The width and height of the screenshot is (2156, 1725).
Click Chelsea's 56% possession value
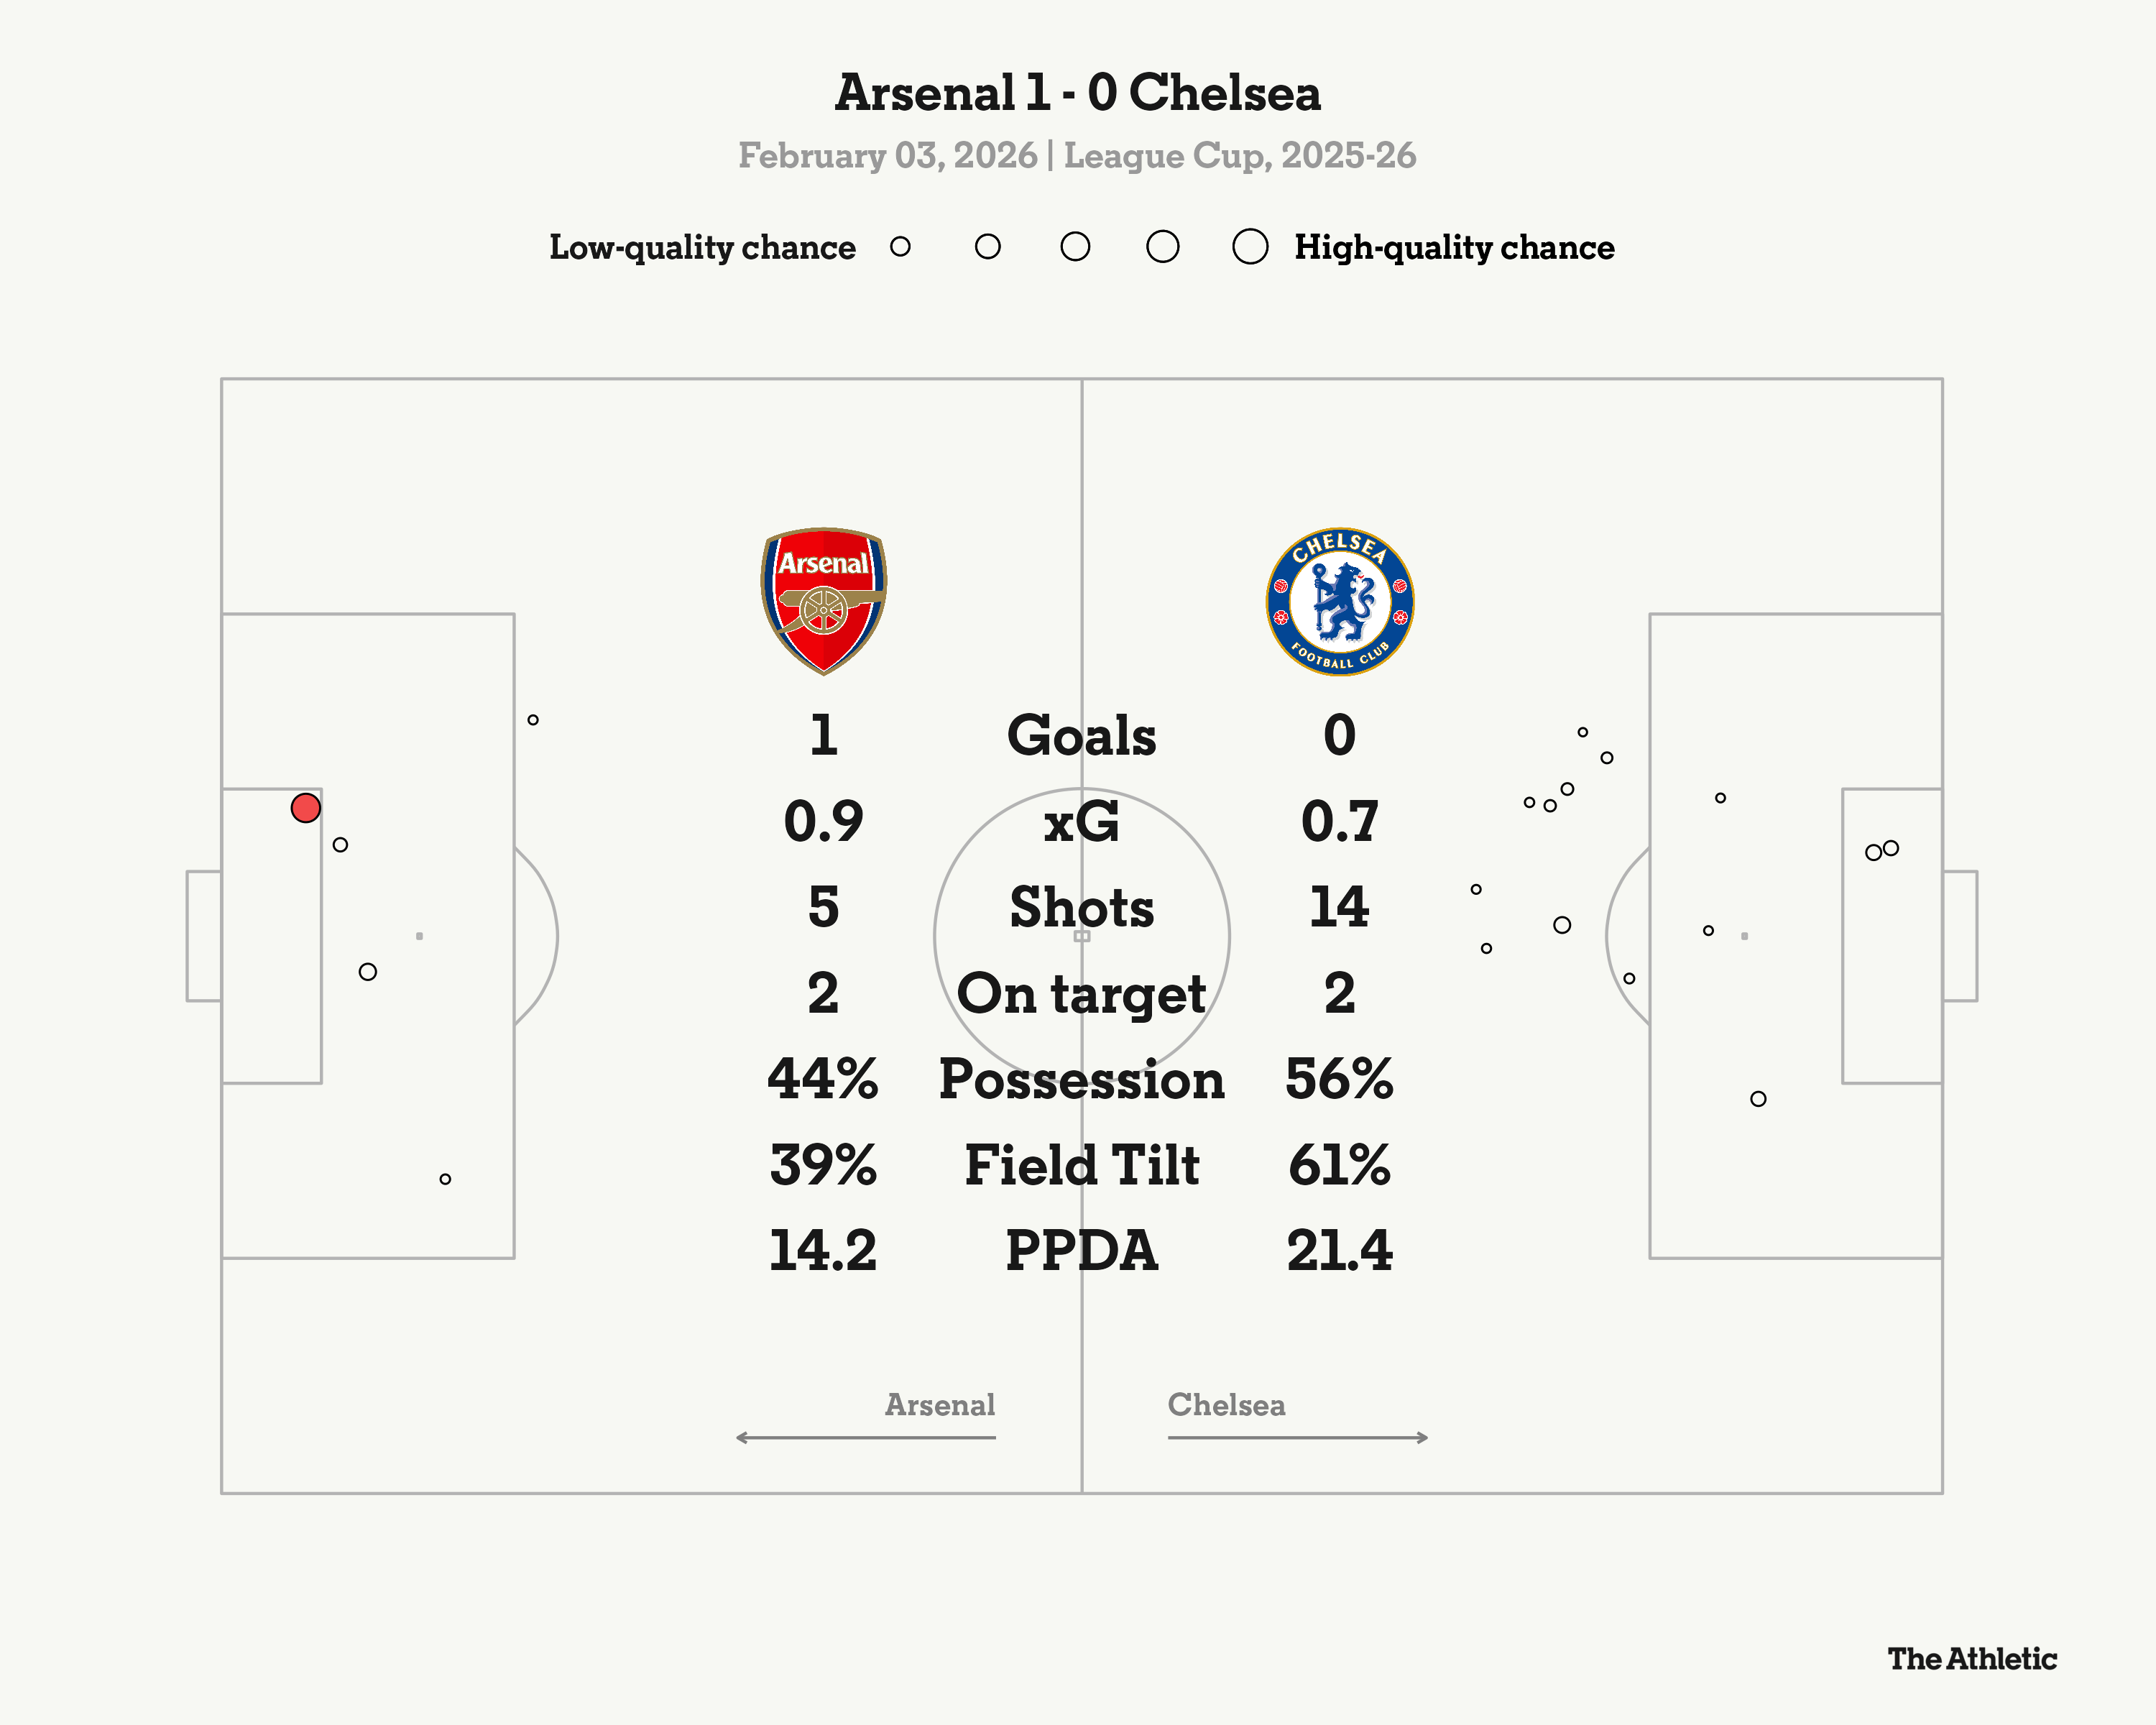pyautogui.click(x=1339, y=1080)
